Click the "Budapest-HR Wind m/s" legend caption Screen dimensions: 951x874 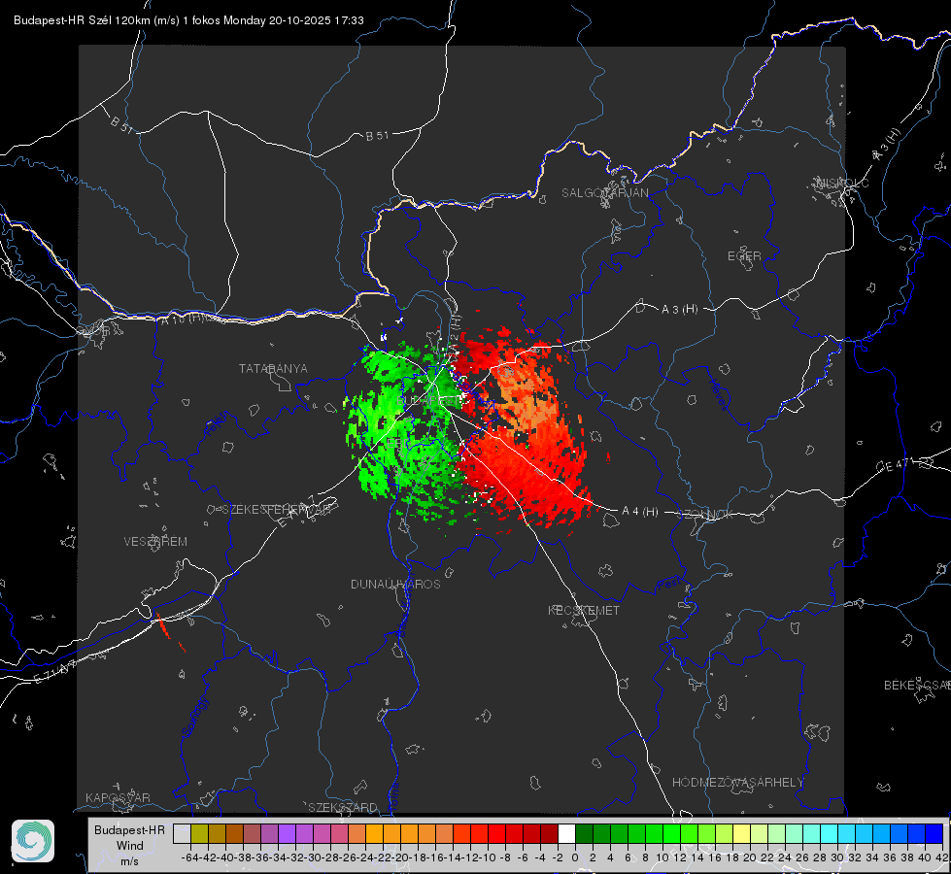[x=130, y=846]
